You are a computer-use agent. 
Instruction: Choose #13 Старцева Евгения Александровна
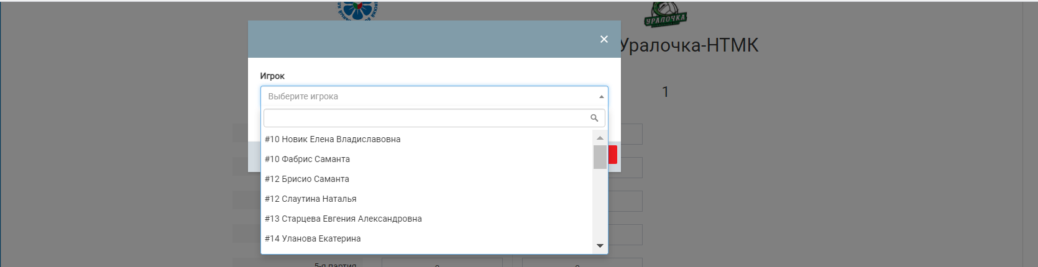[343, 219]
